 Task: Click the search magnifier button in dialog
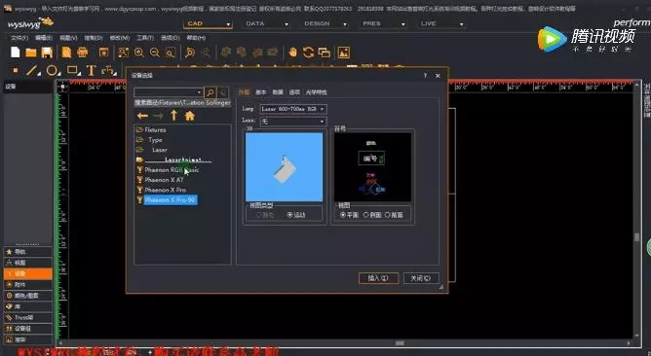[211, 92]
